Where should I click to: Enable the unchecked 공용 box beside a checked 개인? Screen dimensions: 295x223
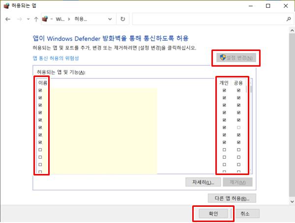click(x=238, y=127)
